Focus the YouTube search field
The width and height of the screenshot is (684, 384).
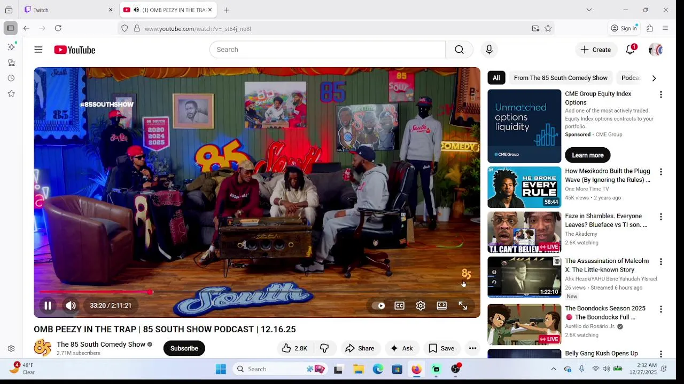327,50
